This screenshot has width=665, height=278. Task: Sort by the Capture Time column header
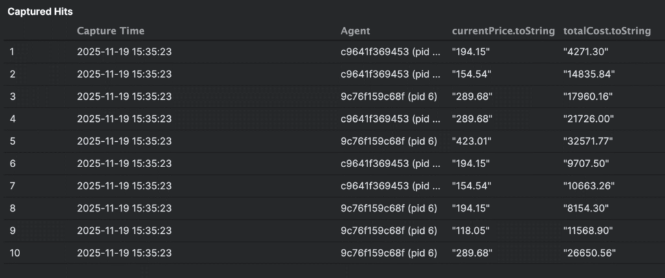(110, 31)
